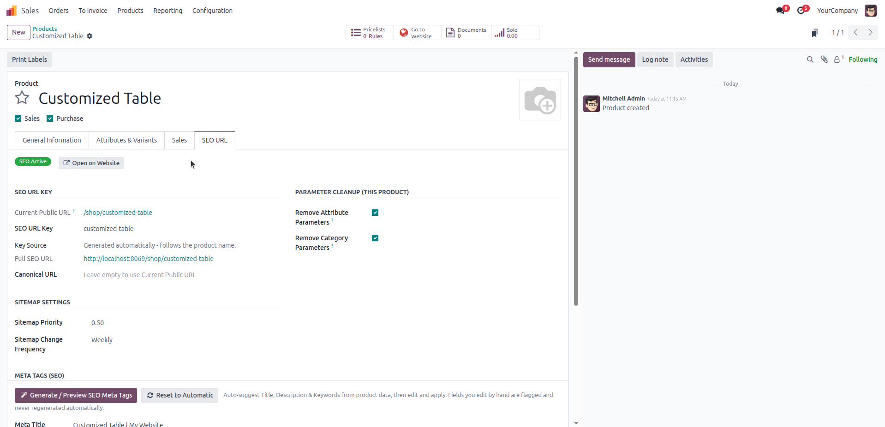Open the YourCompany company switcher
885x427 pixels.
pyautogui.click(x=837, y=11)
